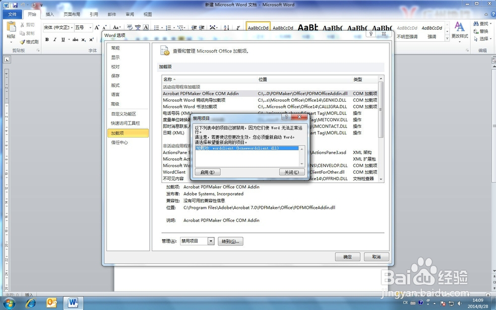Toggle Bold formatting in ribbon
Screen dimensions: 496x310
coord(47,40)
